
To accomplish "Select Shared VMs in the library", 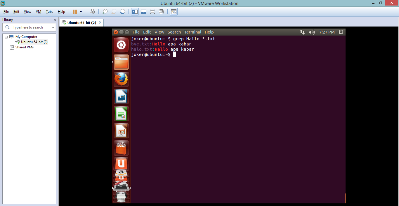I will pos(25,47).
